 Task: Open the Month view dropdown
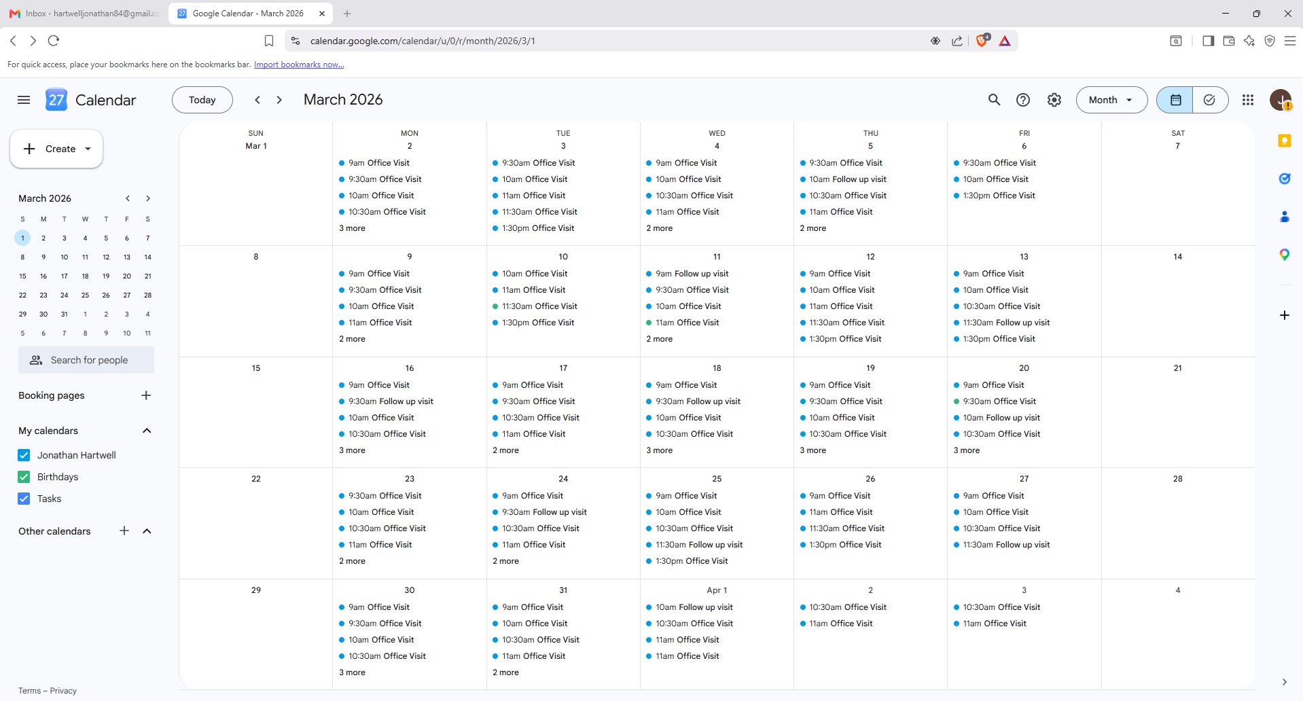[1111, 100]
